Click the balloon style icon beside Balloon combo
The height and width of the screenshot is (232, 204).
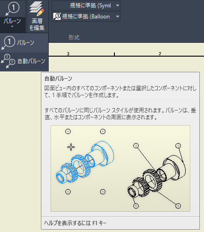pyautogui.click(x=57, y=17)
